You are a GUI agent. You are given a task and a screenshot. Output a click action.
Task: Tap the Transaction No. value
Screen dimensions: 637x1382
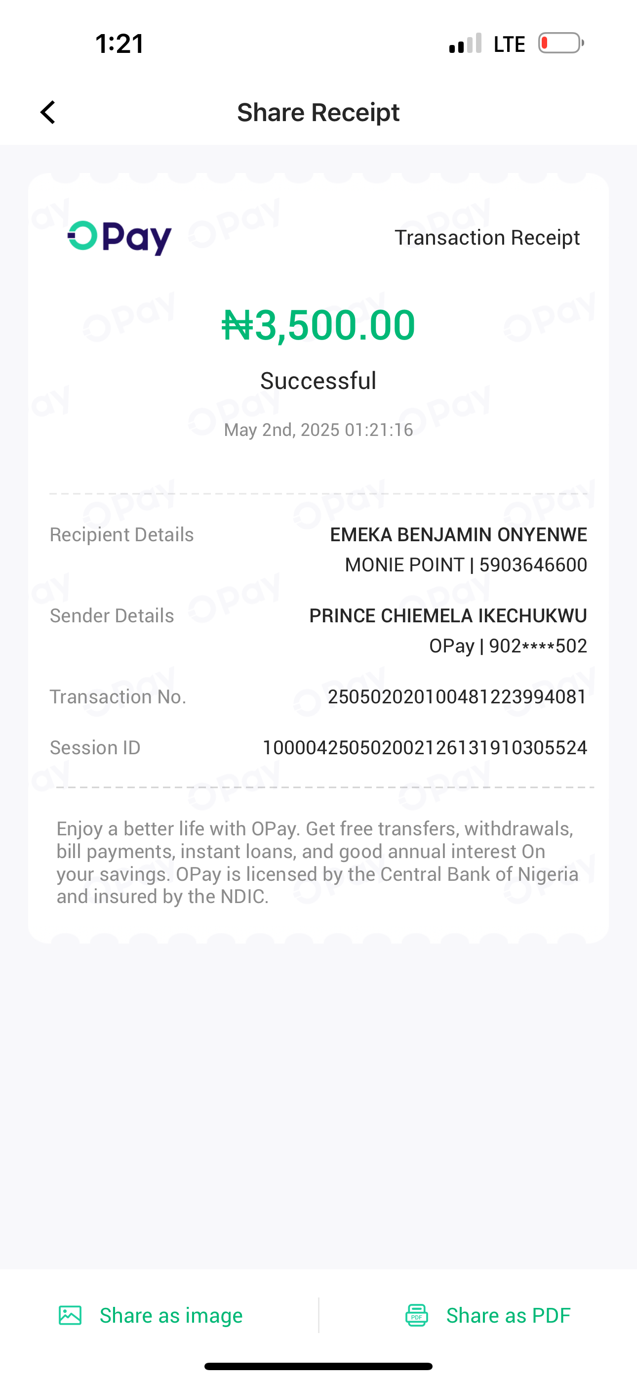click(x=457, y=697)
